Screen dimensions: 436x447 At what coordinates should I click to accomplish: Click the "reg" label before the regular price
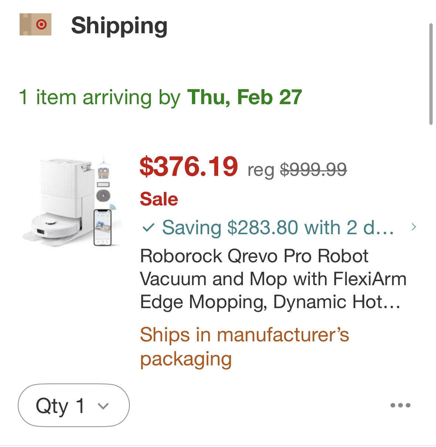tap(260, 170)
